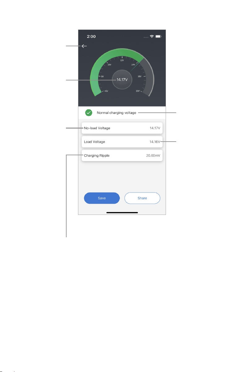Tap the Wi-Fi status icon
The image size is (244, 372).
(x=152, y=36)
